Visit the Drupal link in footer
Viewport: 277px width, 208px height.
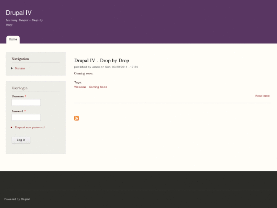[25, 199]
